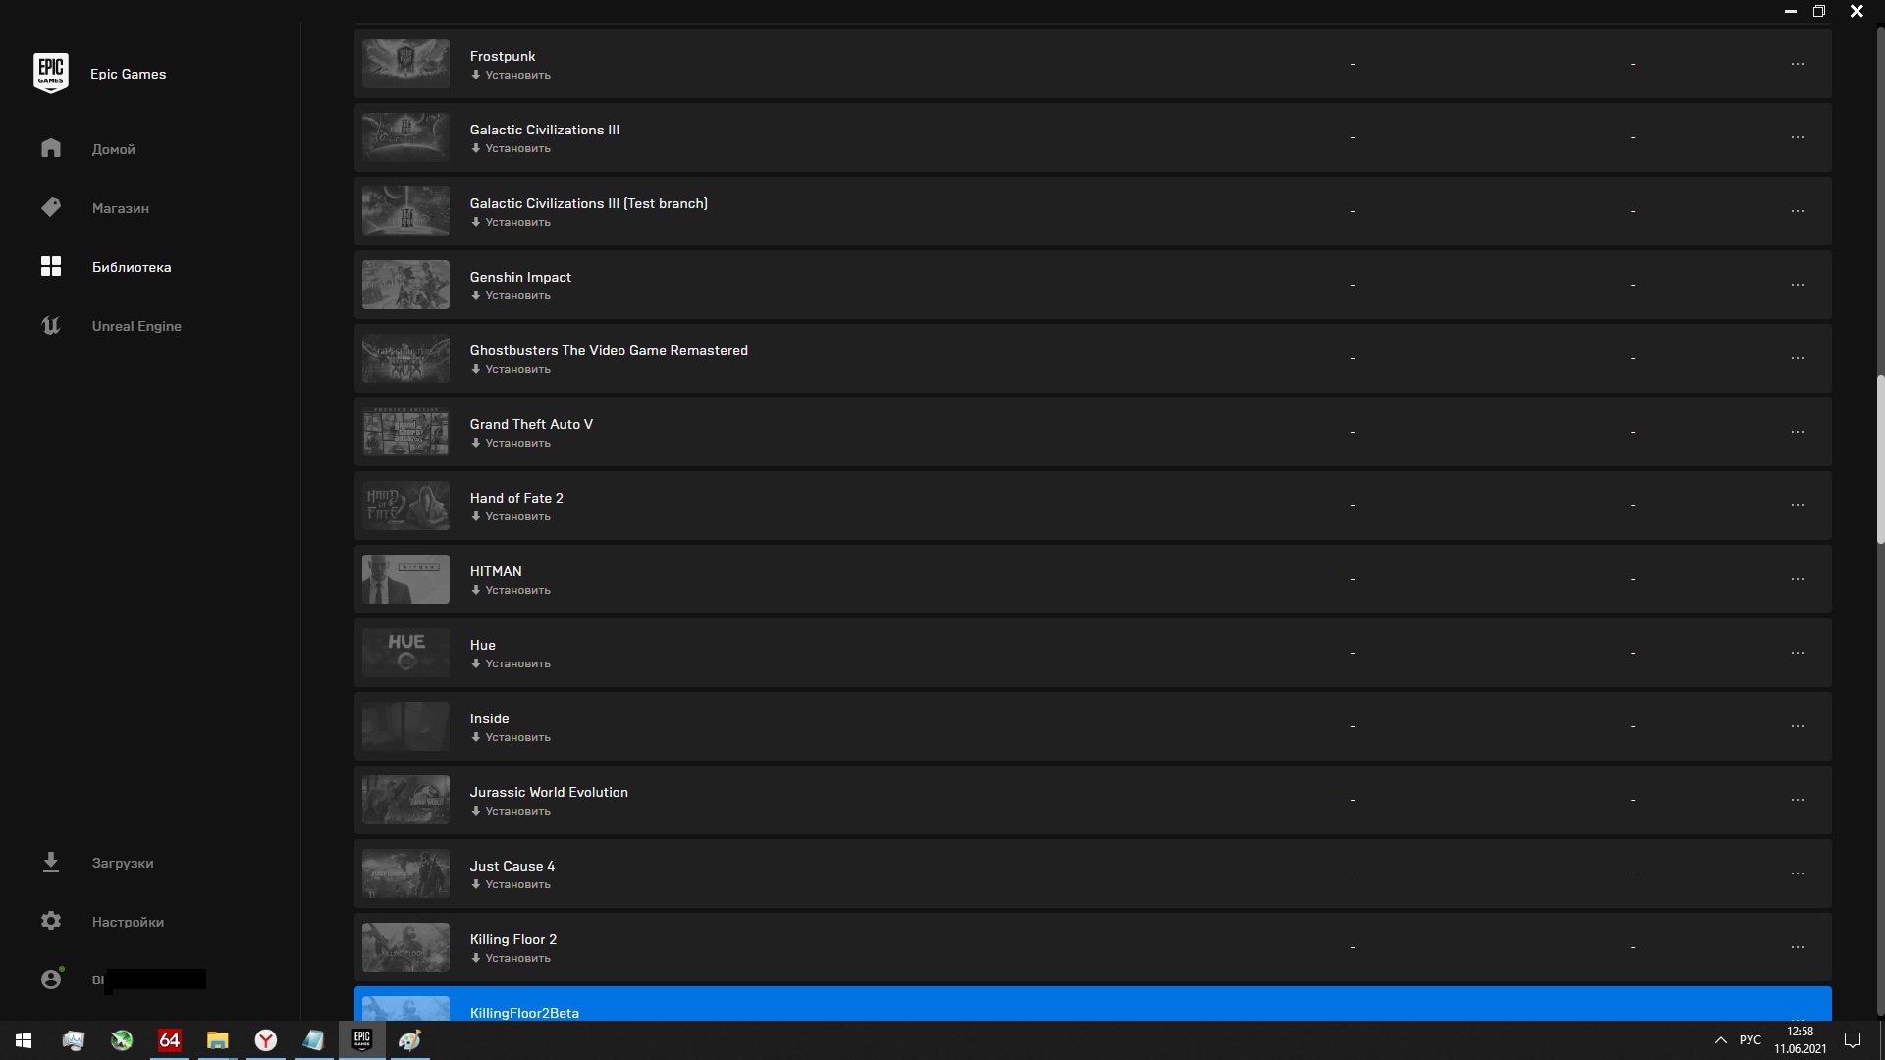Image resolution: width=1885 pixels, height=1060 pixels.
Task: Click the HITMAN cover thumbnail
Action: [405, 579]
